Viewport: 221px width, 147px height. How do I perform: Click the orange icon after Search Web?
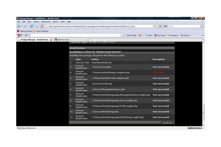(140, 35)
